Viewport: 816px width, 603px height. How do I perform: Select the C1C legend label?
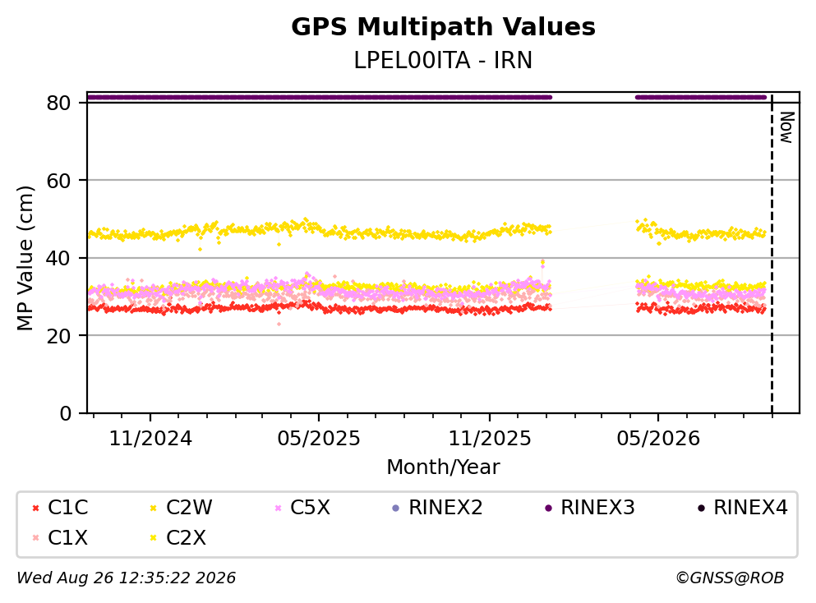coord(67,508)
